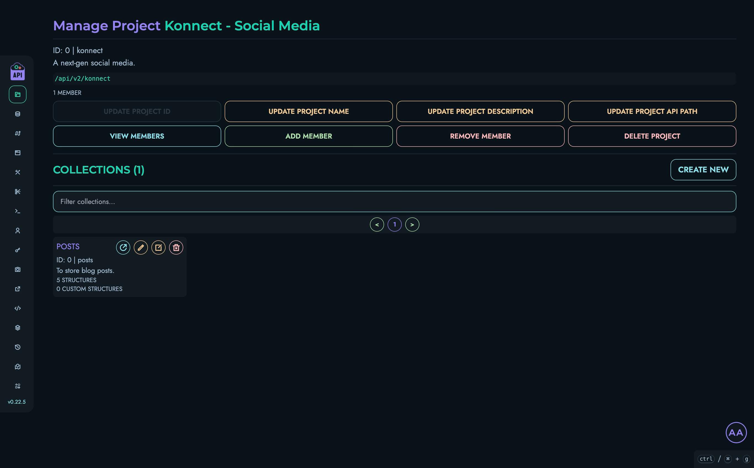Click 'A next-gen social media.' description

pos(94,63)
